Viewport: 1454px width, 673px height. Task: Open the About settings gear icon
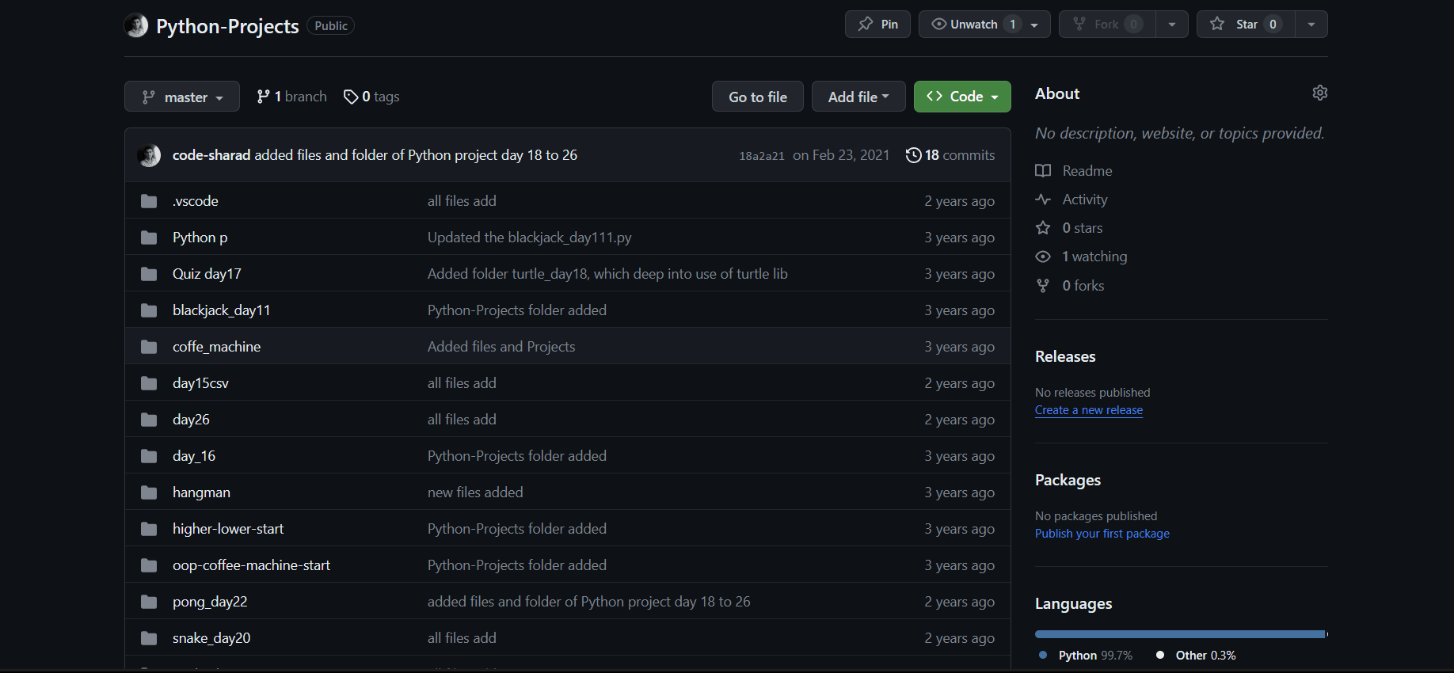1319,93
